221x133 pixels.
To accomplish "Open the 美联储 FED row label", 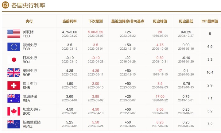I will [28, 34].
